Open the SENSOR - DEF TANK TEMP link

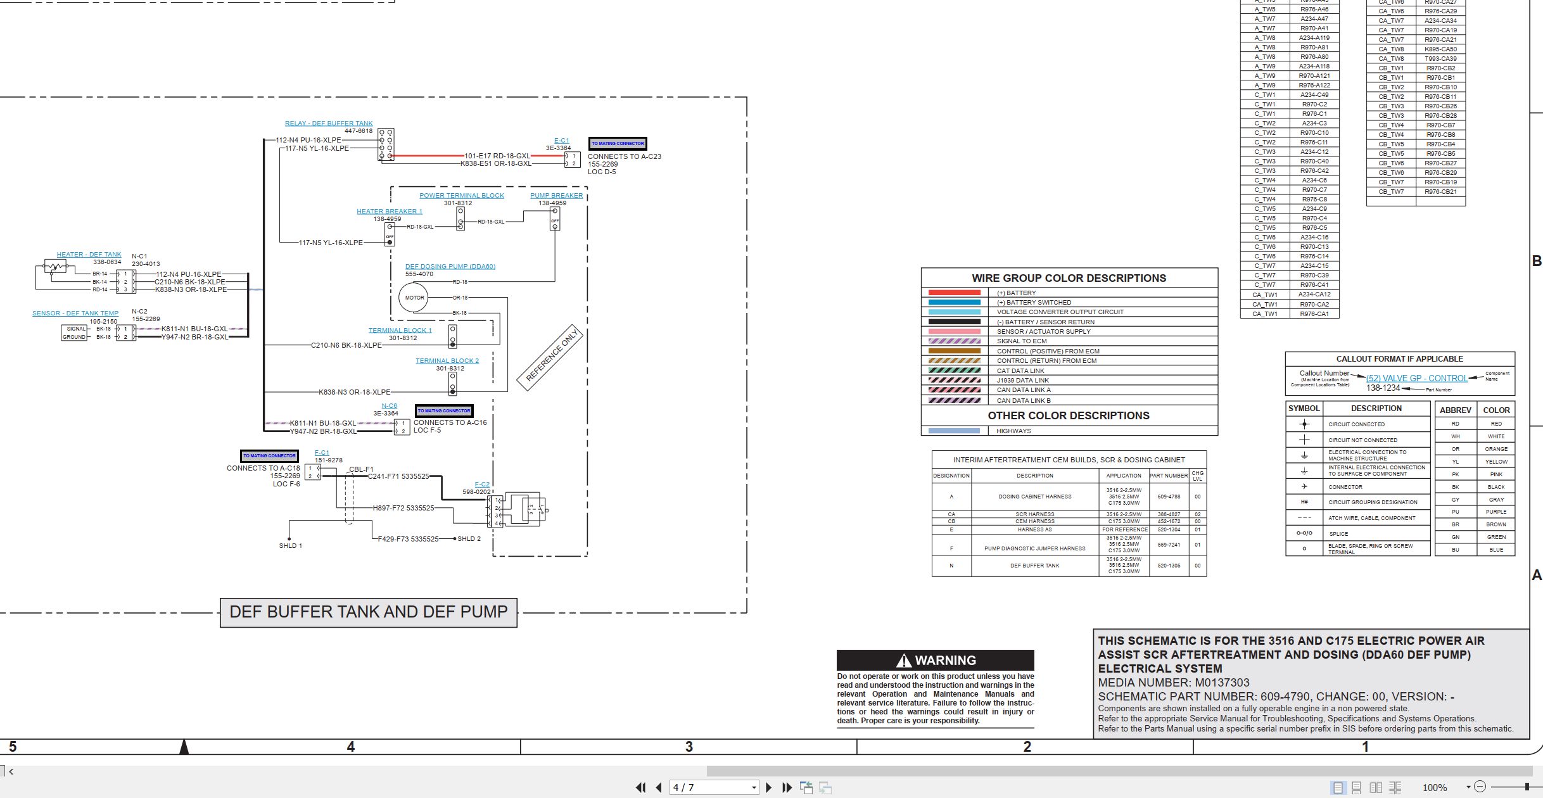75,313
